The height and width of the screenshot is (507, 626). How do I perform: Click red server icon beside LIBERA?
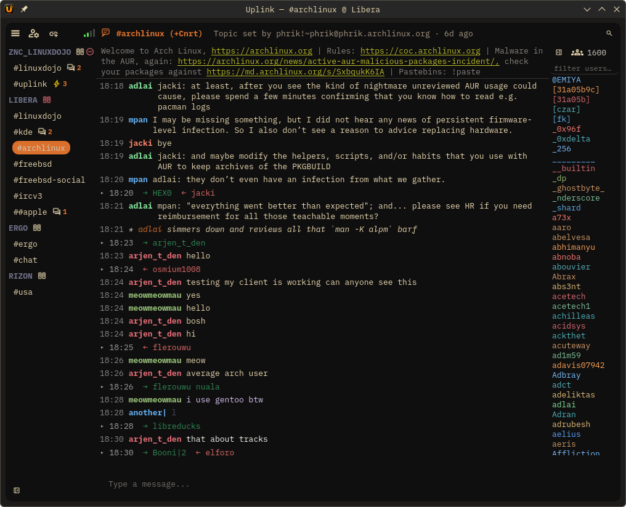coord(47,100)
